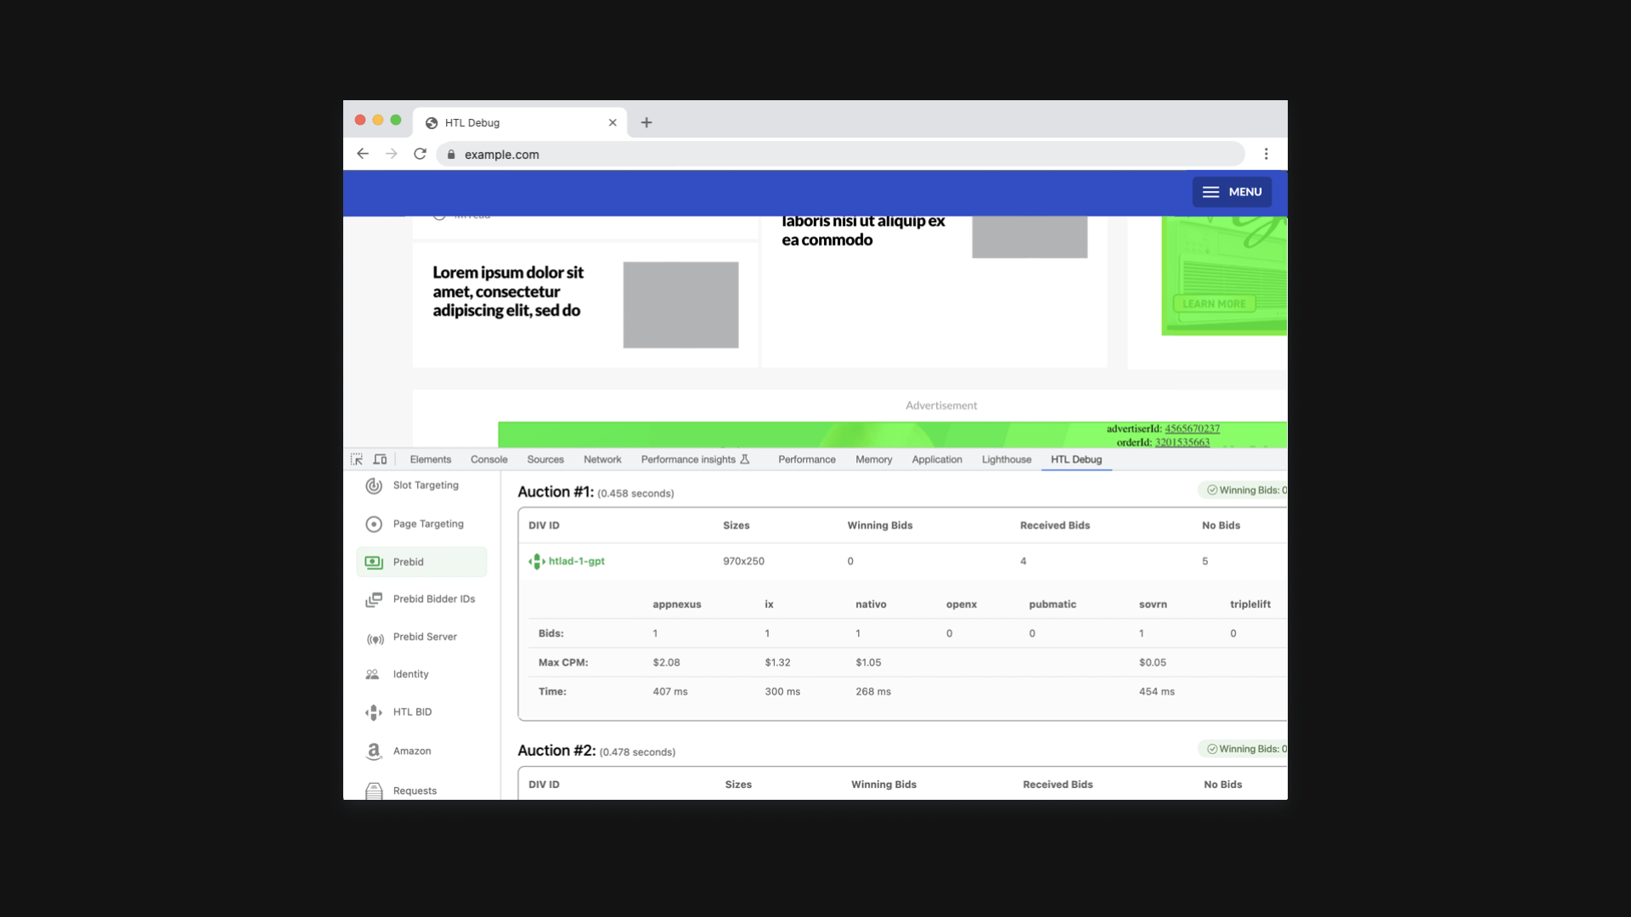Open Chrome three-dot options menu

1266,155
